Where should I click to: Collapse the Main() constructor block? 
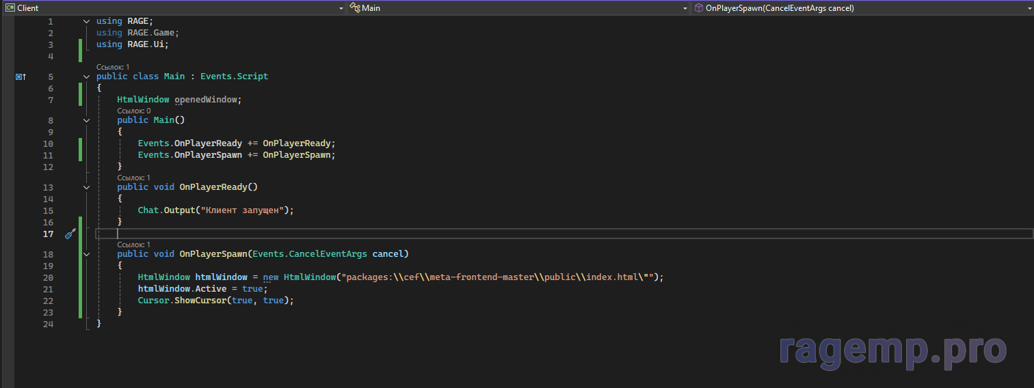point(87,120)
